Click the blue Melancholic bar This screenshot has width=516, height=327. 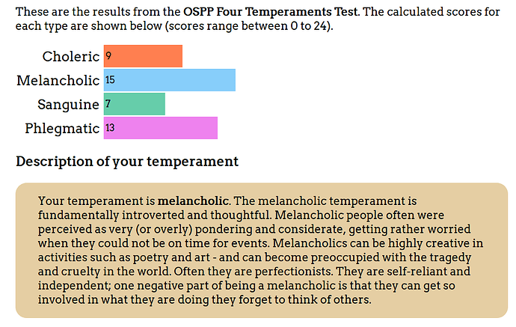170,80
